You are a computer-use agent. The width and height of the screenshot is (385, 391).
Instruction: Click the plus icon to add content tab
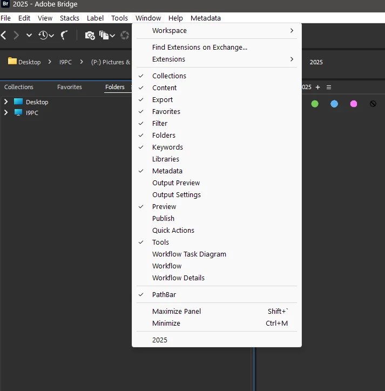click(318, 87)
